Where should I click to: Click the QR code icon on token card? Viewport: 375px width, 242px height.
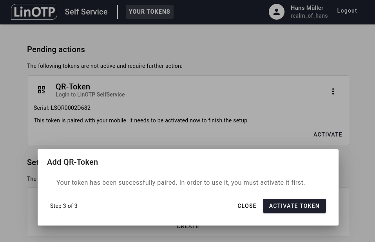click(x=42, y=90)
